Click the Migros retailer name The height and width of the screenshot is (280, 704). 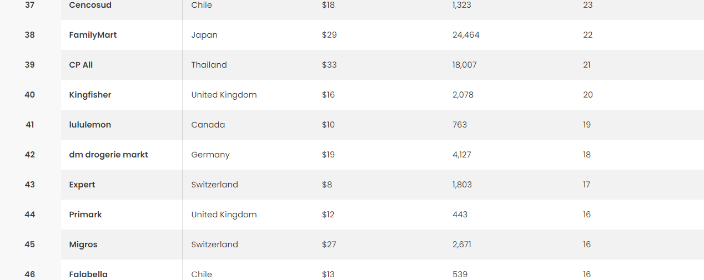(x=83, y=245)
